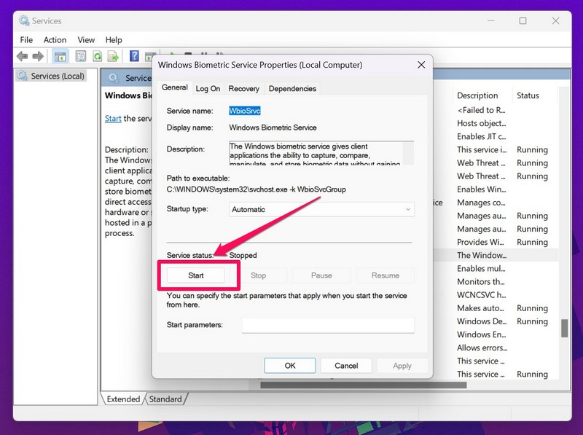
Task: Open the Action menu
Action: 55,39
